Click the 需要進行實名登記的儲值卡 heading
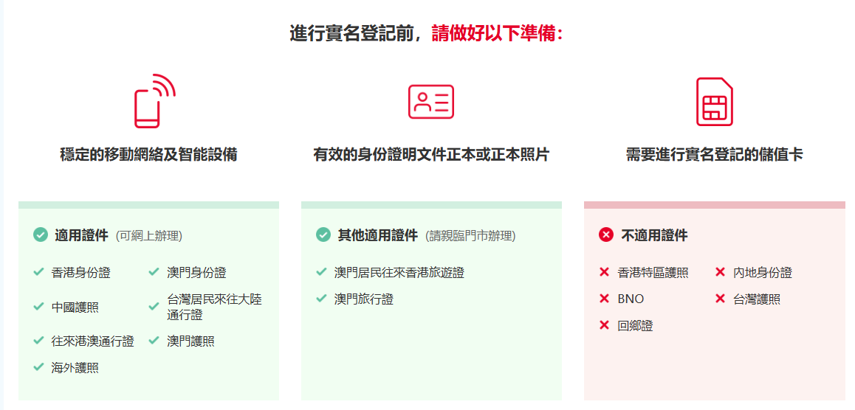This screenshot has width=855, height=410. click(714, 155)
